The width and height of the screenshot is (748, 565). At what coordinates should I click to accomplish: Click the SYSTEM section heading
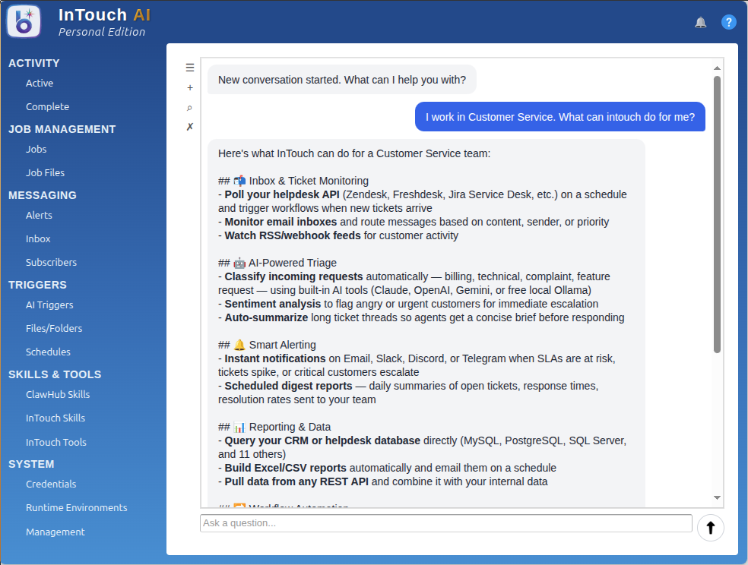point(31,464)
